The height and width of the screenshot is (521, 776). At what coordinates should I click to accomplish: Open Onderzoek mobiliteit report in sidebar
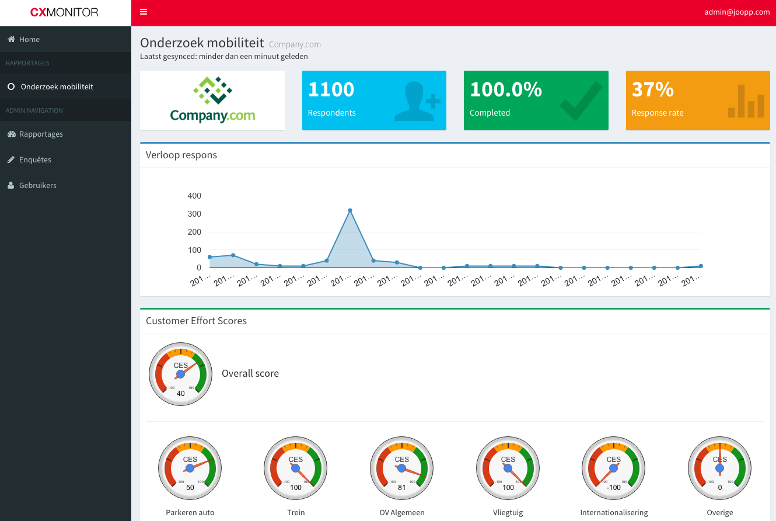pos(57,87)
